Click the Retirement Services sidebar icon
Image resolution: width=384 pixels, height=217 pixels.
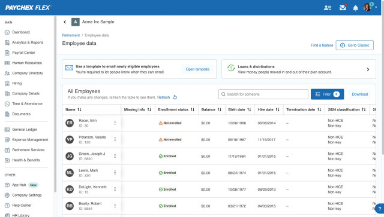point(7,150)
